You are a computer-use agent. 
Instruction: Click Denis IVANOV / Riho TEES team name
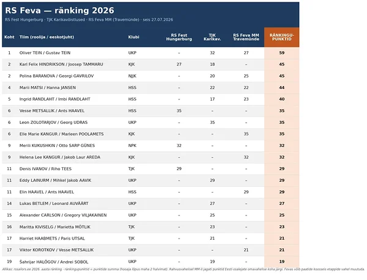(x=45, y=169)
